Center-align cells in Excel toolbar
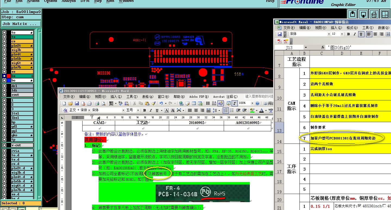Image resolution: width=391 pixels, height=210 pixels. [375, 34]
